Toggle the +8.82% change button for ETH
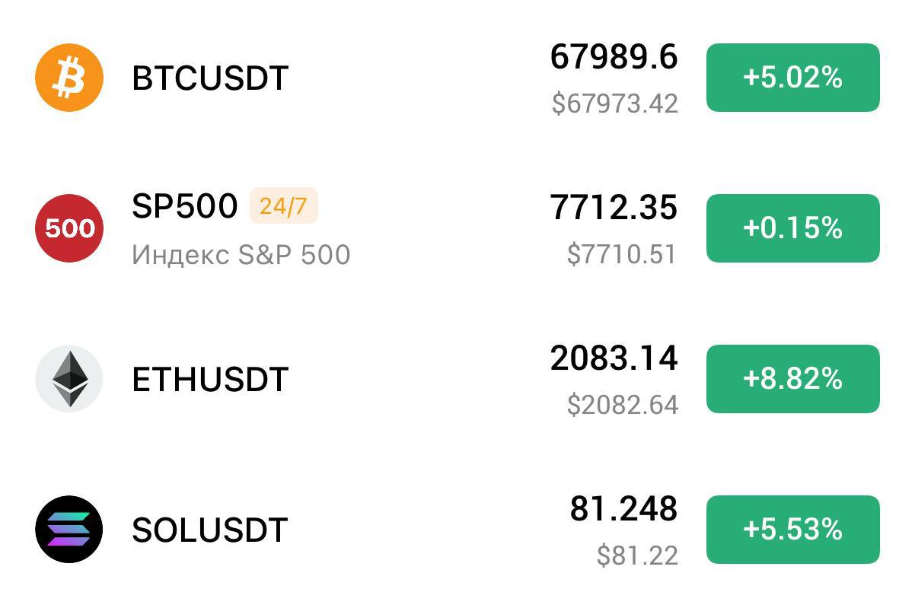915x608 pixels. (x=793, y=379)
